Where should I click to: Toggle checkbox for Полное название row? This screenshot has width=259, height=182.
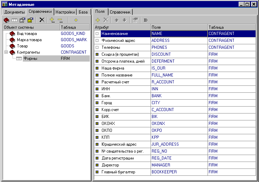coord(97,75)
